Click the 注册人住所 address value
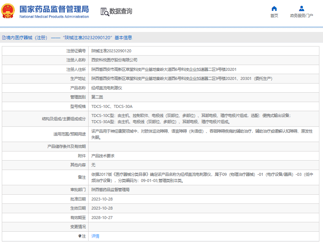This screenshot has width=323, height=243. tap(164, 69)
